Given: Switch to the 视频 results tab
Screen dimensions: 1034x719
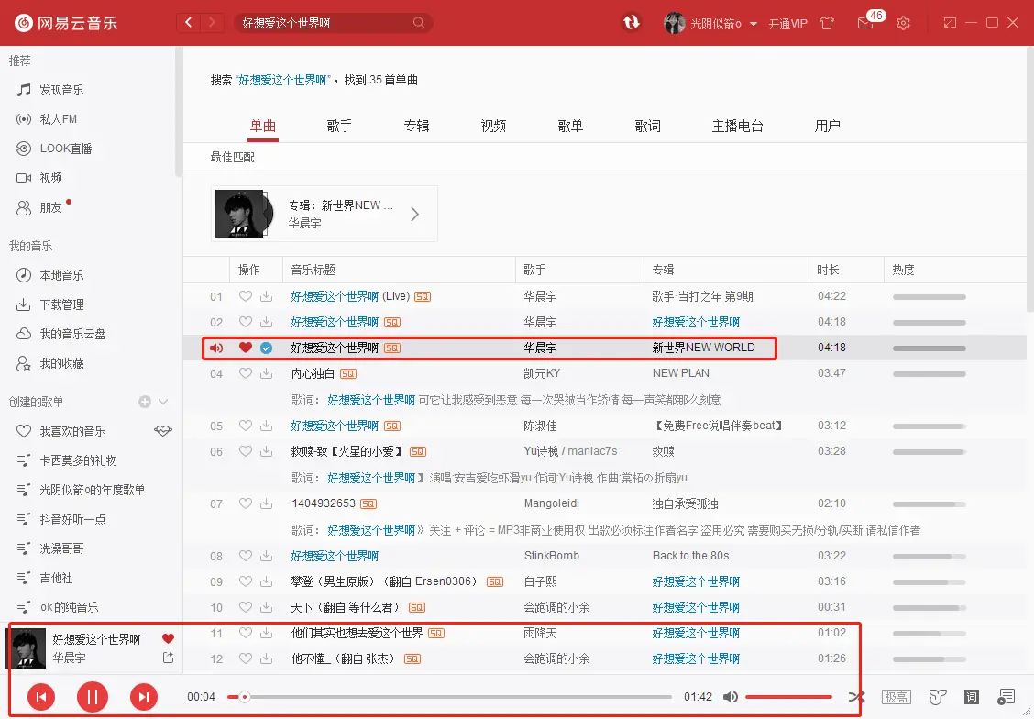Looking at the screenshot, I should coord(493,126).
